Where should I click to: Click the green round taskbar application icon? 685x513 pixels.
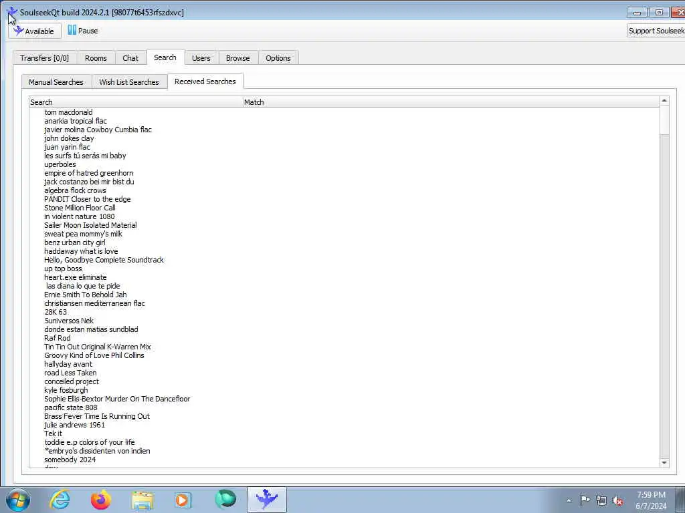(225, 500)
